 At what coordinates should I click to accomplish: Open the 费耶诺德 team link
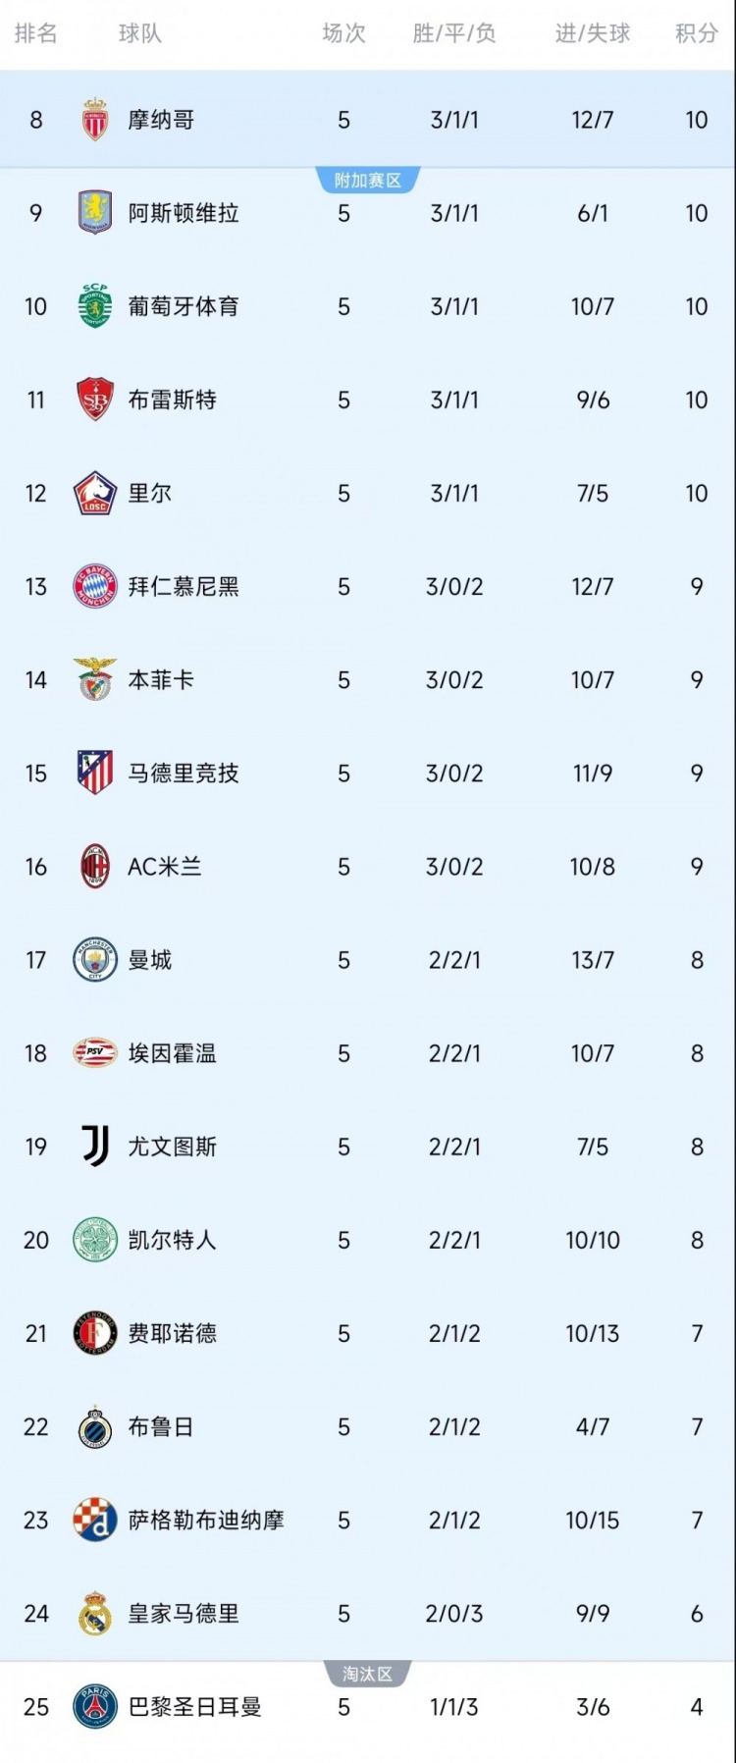(x=173, y=1333)
